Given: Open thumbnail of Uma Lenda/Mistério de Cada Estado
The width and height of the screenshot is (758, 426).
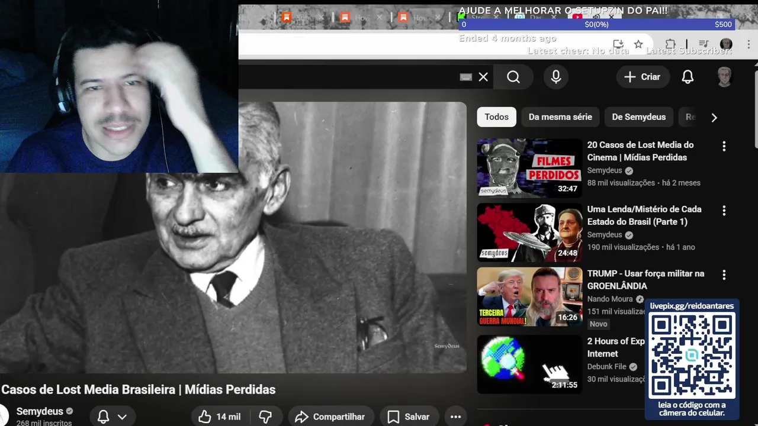Looking at the screenshot, I should pyautogui.click(x=529, y=233).
